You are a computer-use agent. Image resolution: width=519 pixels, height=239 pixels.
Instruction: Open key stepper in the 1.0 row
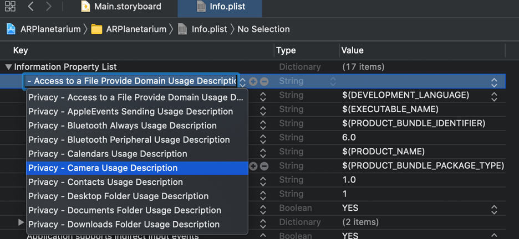coord(263,181)
